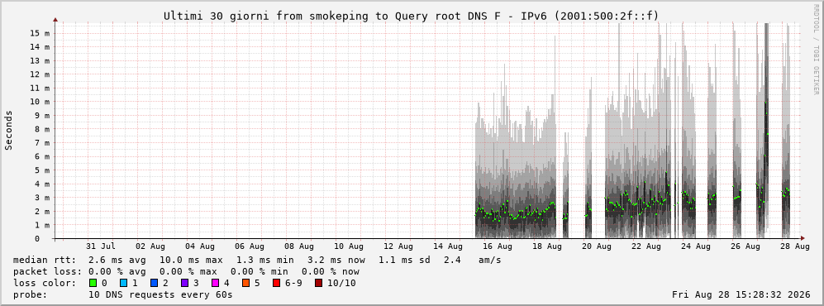Click the timestamp Fri Aug 28 15:28:32 2026
This screenshot has height=306, width=824.
pyautogui.click(x=741, y=295)
